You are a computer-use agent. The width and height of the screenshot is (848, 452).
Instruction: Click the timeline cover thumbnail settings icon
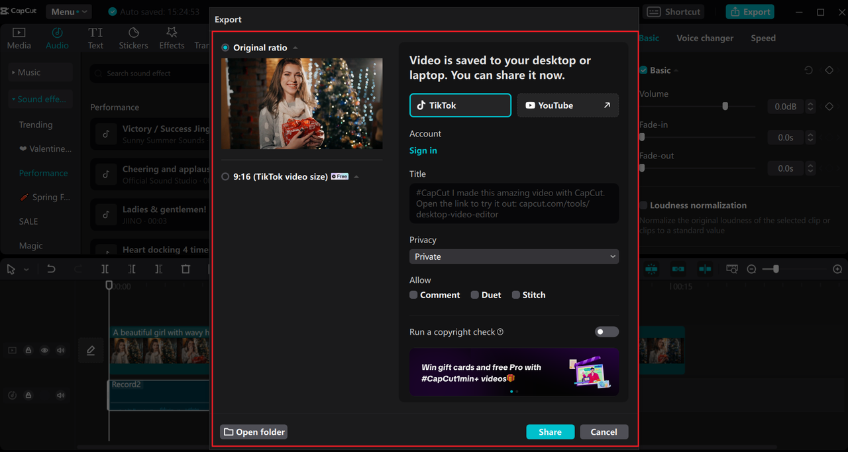pyautogui.click(x=732, y=269)
